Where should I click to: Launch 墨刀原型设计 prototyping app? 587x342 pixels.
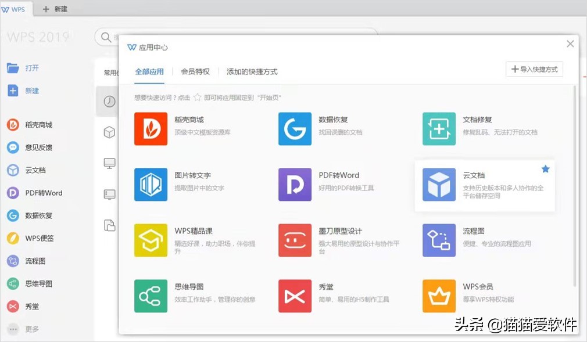(x=295, y=240)
